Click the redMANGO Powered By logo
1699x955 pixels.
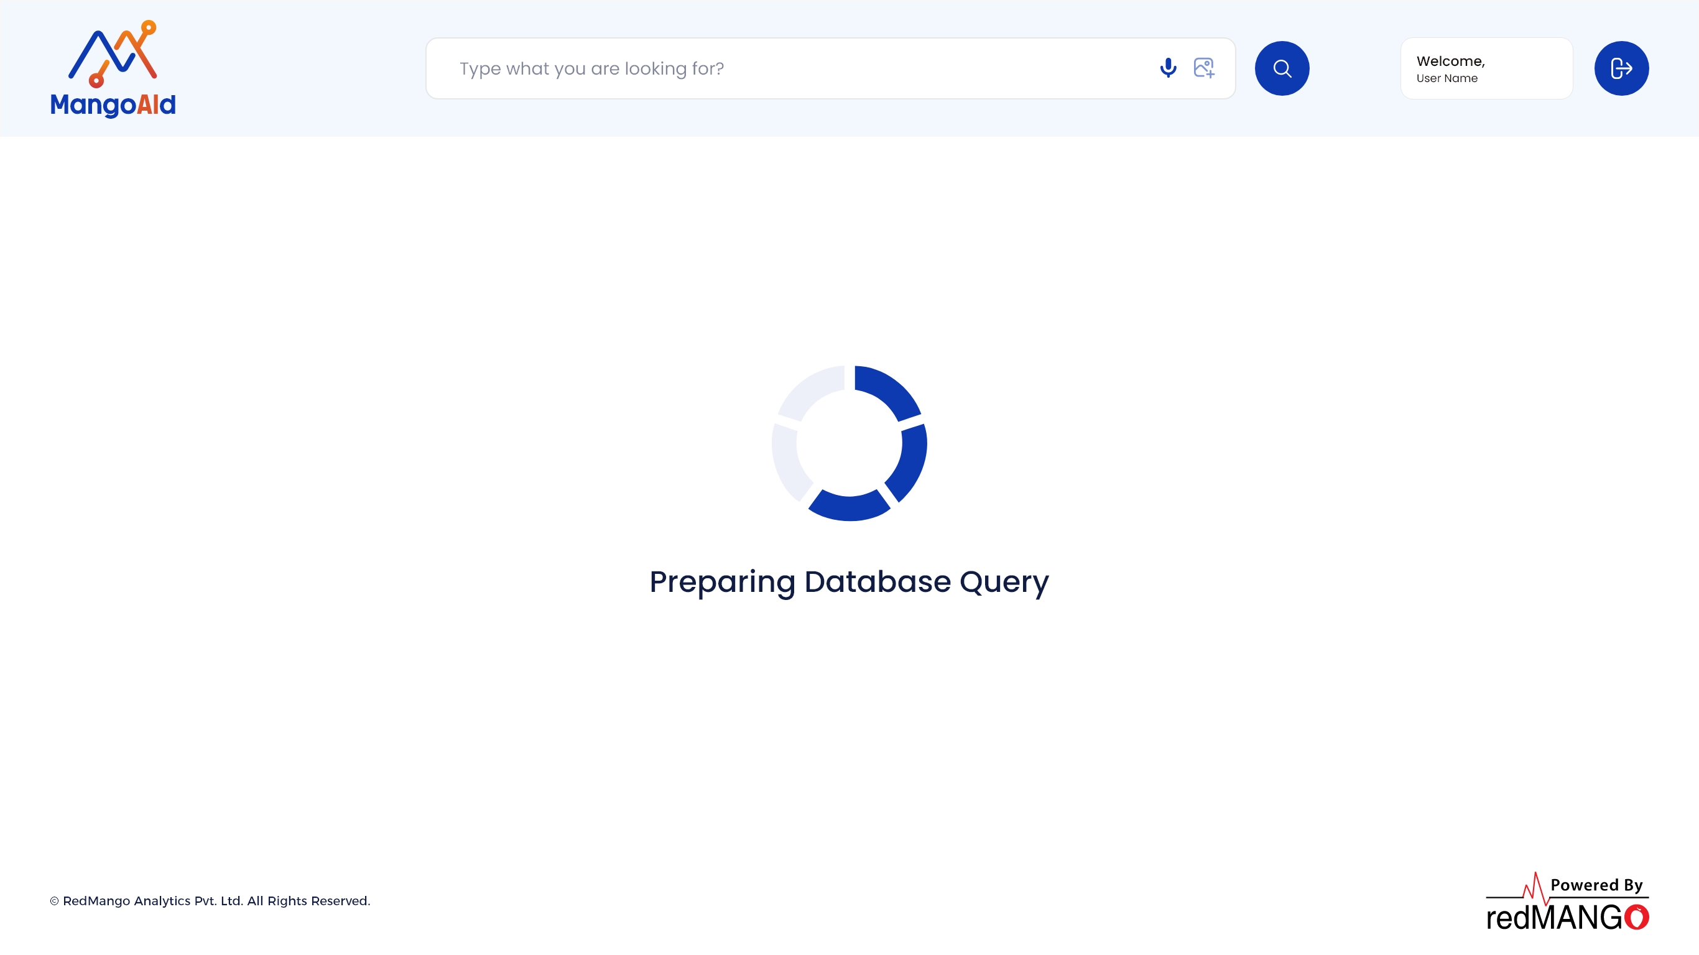pyautogui.click(x=1567, y=902)
